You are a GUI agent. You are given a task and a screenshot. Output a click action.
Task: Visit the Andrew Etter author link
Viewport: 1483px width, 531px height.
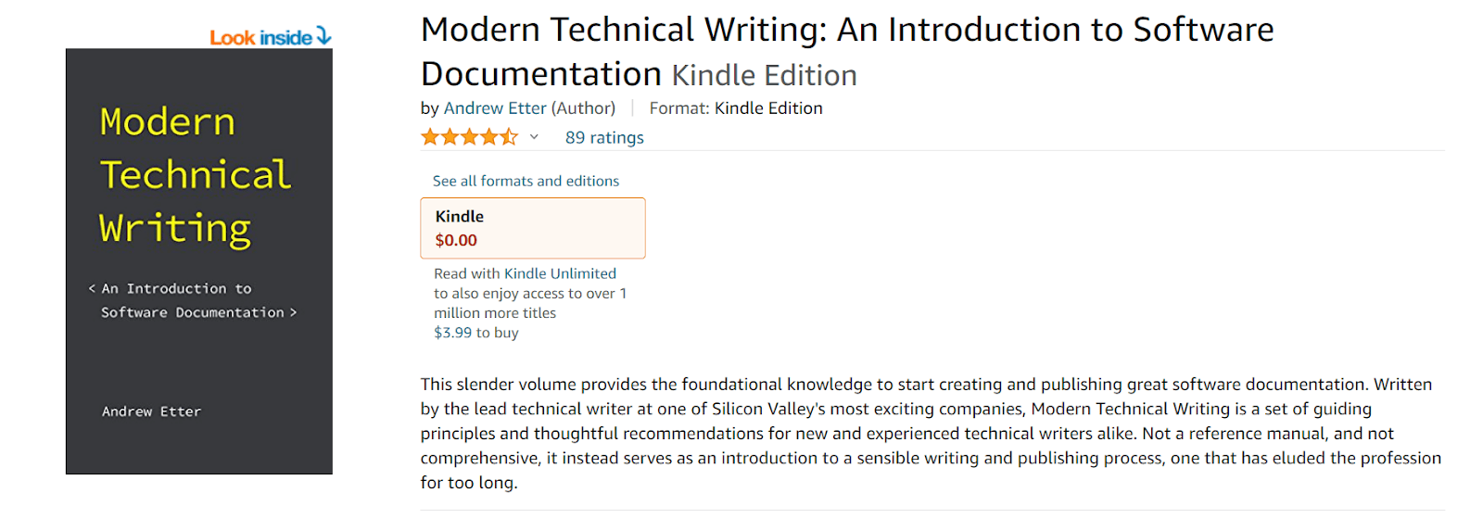495,108
